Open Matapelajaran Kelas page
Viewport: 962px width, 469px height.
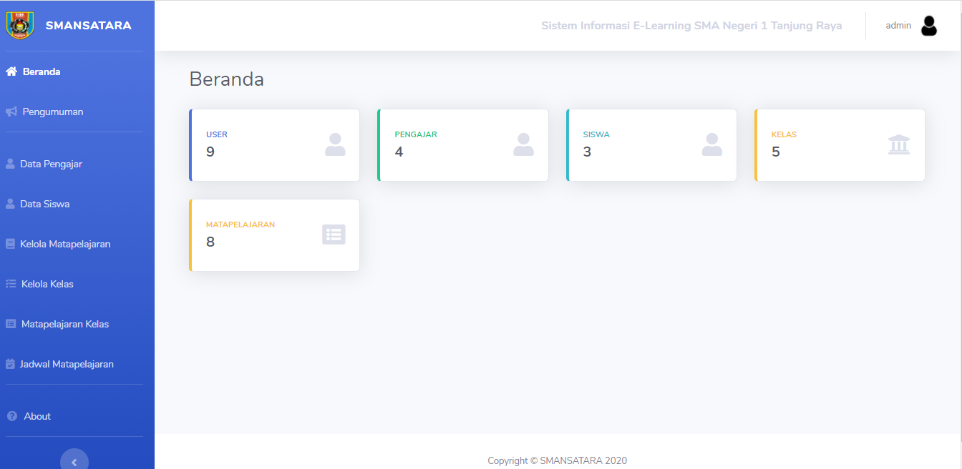click(x=64, y=324)
